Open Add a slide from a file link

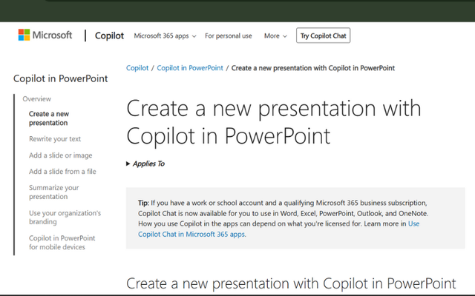tap(62, 172)
